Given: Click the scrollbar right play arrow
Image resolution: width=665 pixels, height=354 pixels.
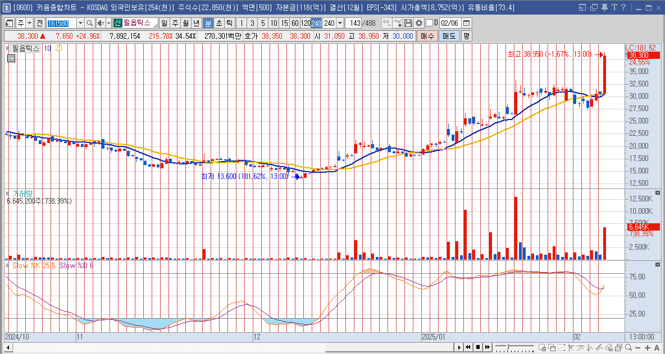Looking at the screenshot, I should (x=459, y=347).
